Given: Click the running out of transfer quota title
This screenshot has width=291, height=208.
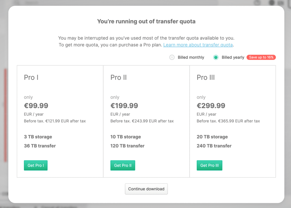Looking at the screenshot, I should [x=146, y=21].
